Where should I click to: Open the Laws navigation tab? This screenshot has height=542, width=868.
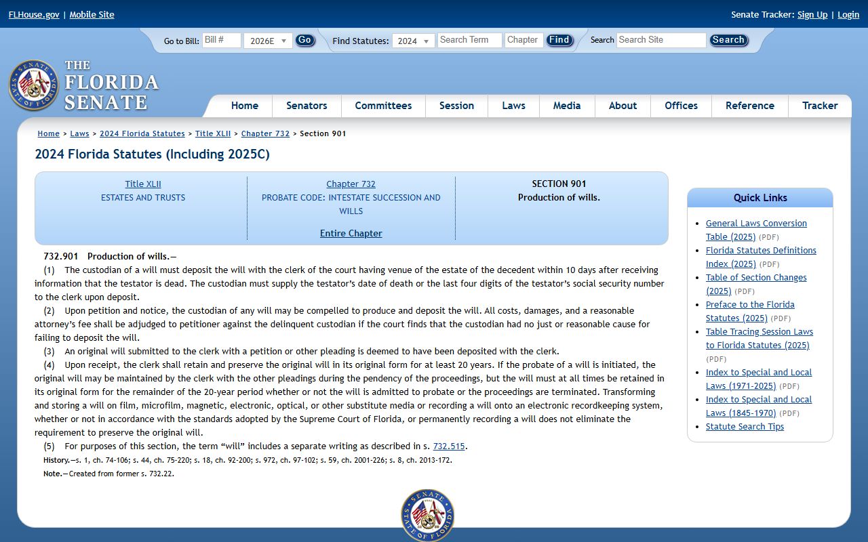[513, 106]
